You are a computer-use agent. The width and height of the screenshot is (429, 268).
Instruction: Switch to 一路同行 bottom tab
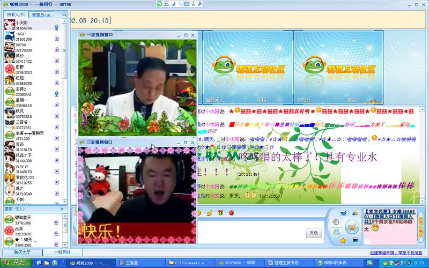pos(63,252)
